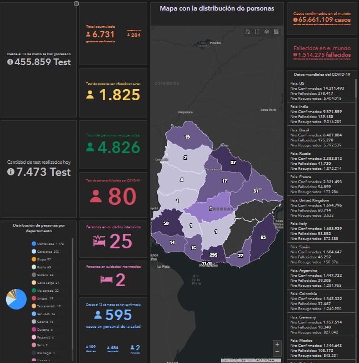
Task: Zoom in on the map with plus
Action: [277, 345]
